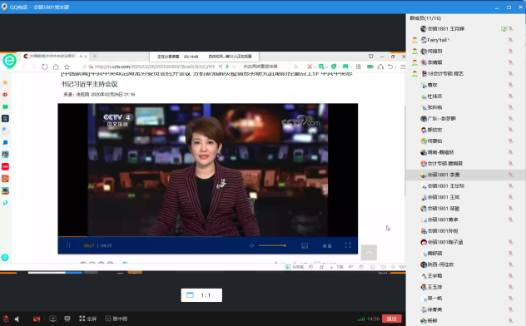Expand the address bar dropdown arrow
The height and width of the screenshot is (326, 526).
pyautogui.click(x=234, y=67)
